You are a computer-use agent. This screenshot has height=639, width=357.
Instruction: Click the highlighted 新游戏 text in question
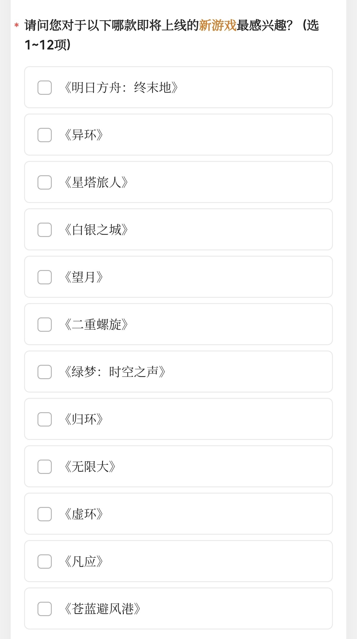(218, 25)
